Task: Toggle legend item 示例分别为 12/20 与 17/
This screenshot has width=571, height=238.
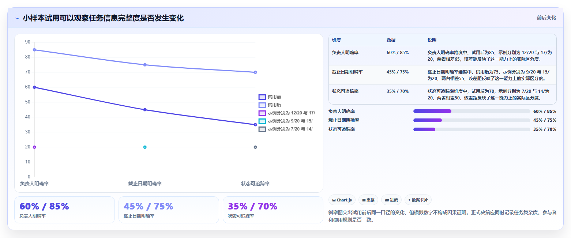Action: [x=287, y=113]
